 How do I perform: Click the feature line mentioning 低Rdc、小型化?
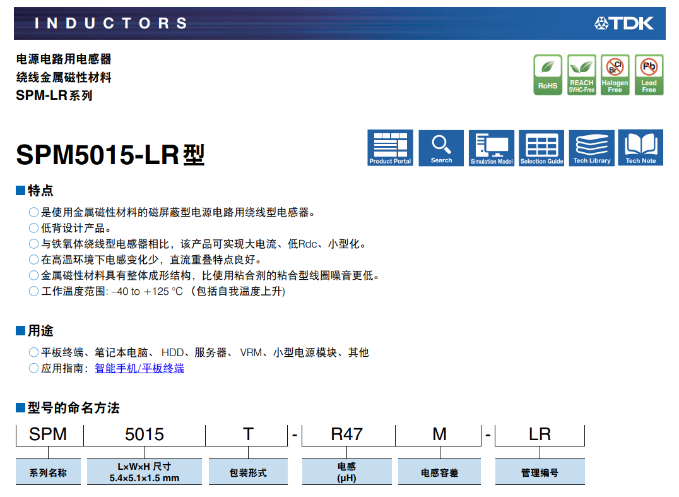click(198, 244)
